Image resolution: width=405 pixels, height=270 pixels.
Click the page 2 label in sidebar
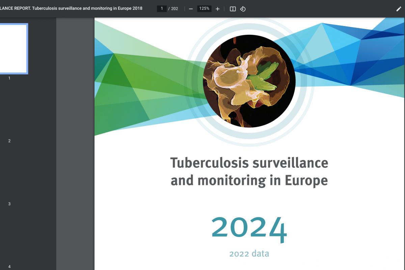point(9,141)
